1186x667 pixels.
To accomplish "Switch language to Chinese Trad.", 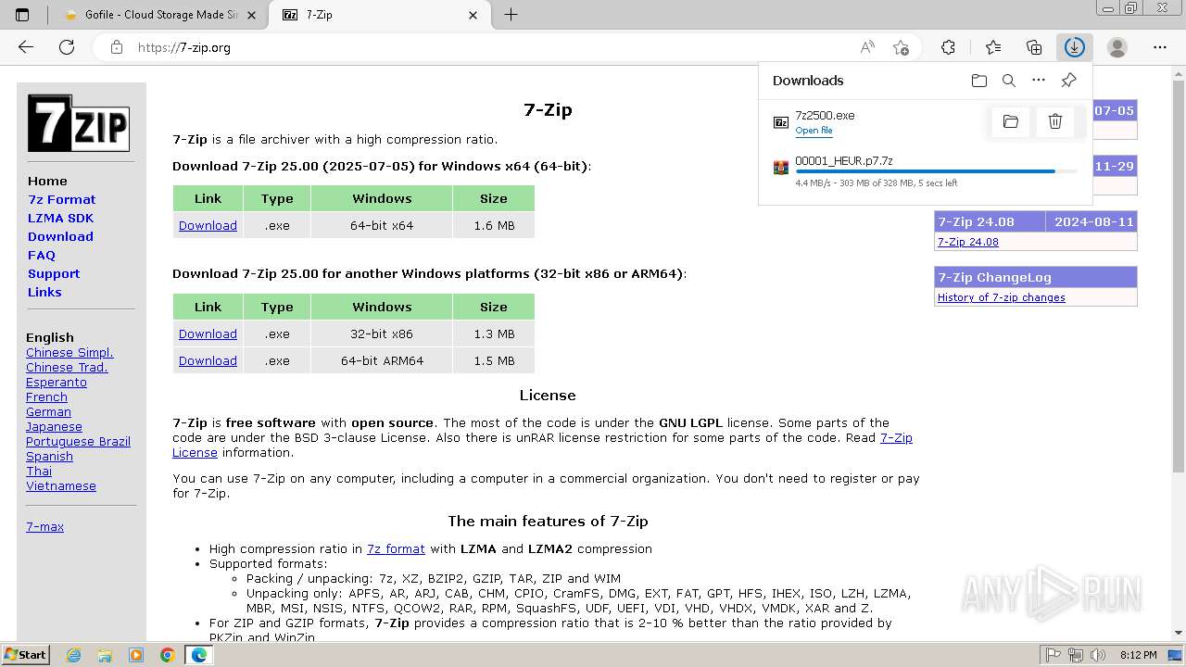I will pos(67,367).
